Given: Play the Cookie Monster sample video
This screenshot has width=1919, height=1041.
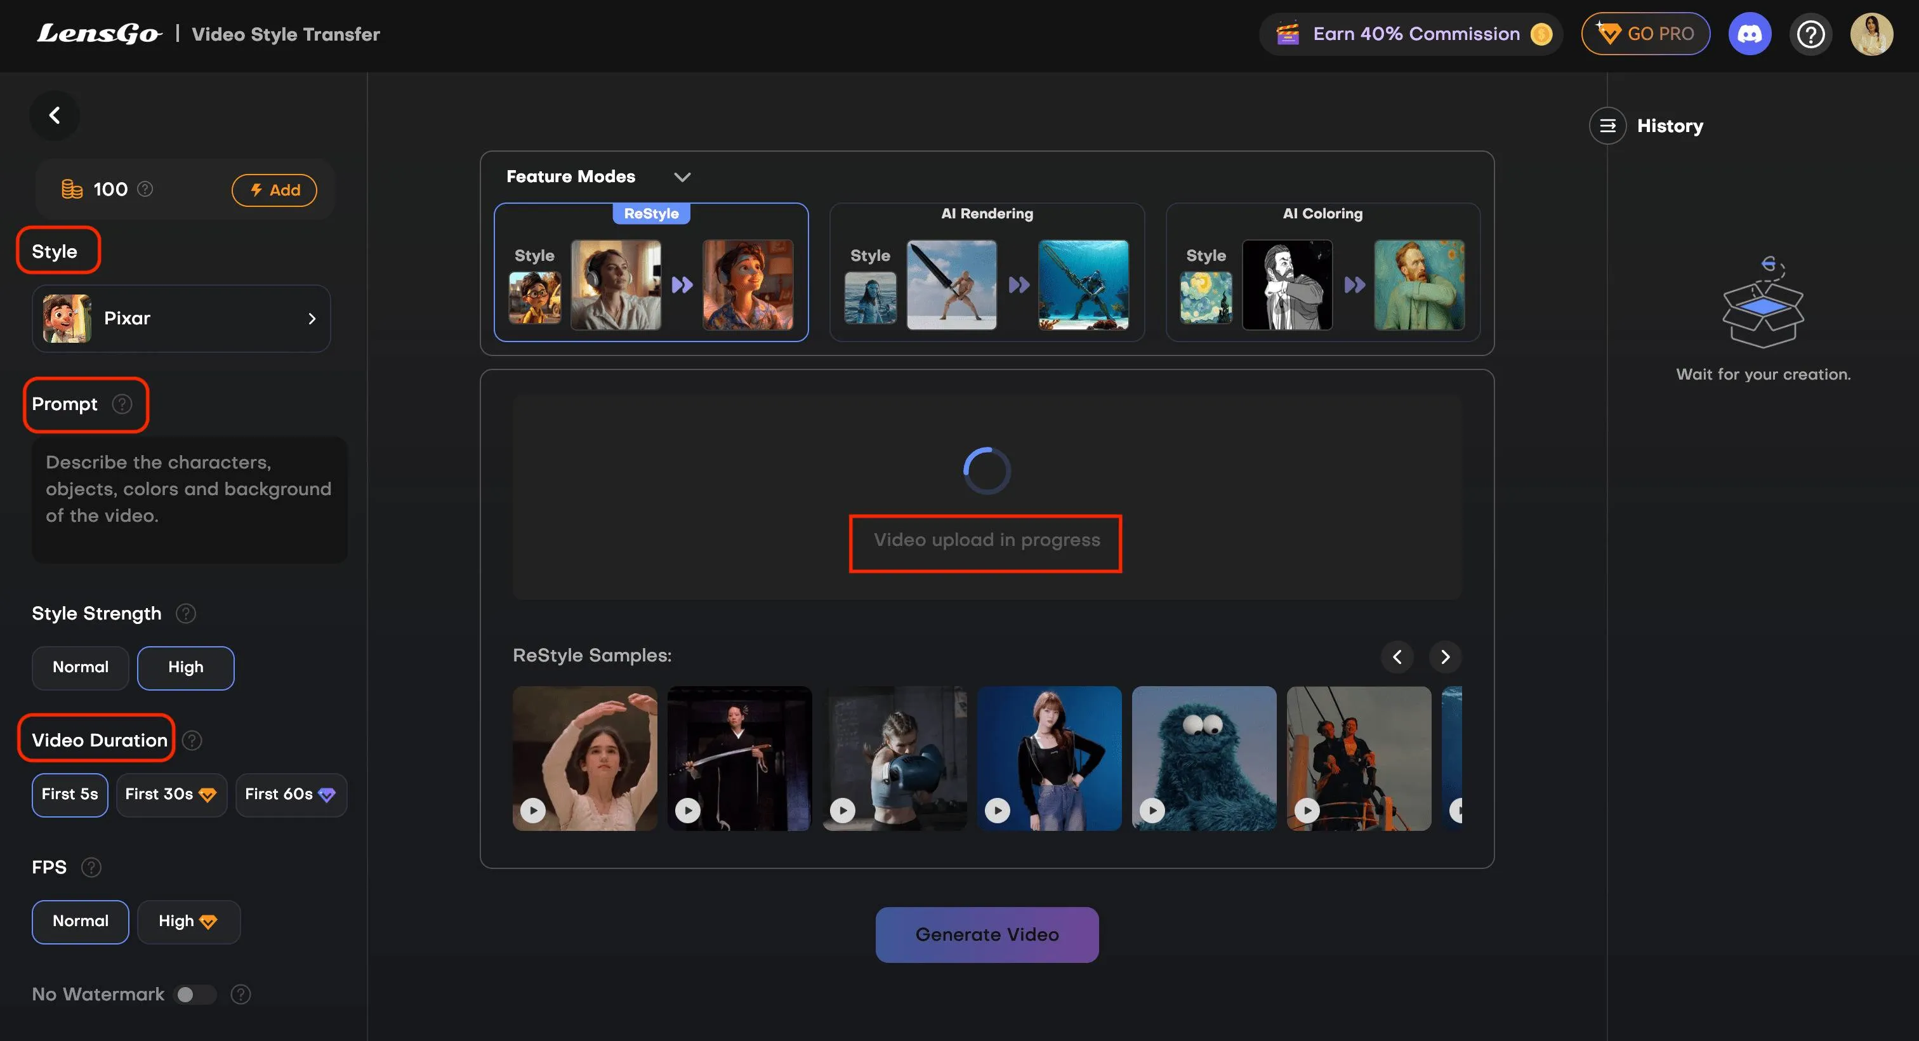Looking at the screenshot, I should pyautogui.click(x=1152, y=810).
